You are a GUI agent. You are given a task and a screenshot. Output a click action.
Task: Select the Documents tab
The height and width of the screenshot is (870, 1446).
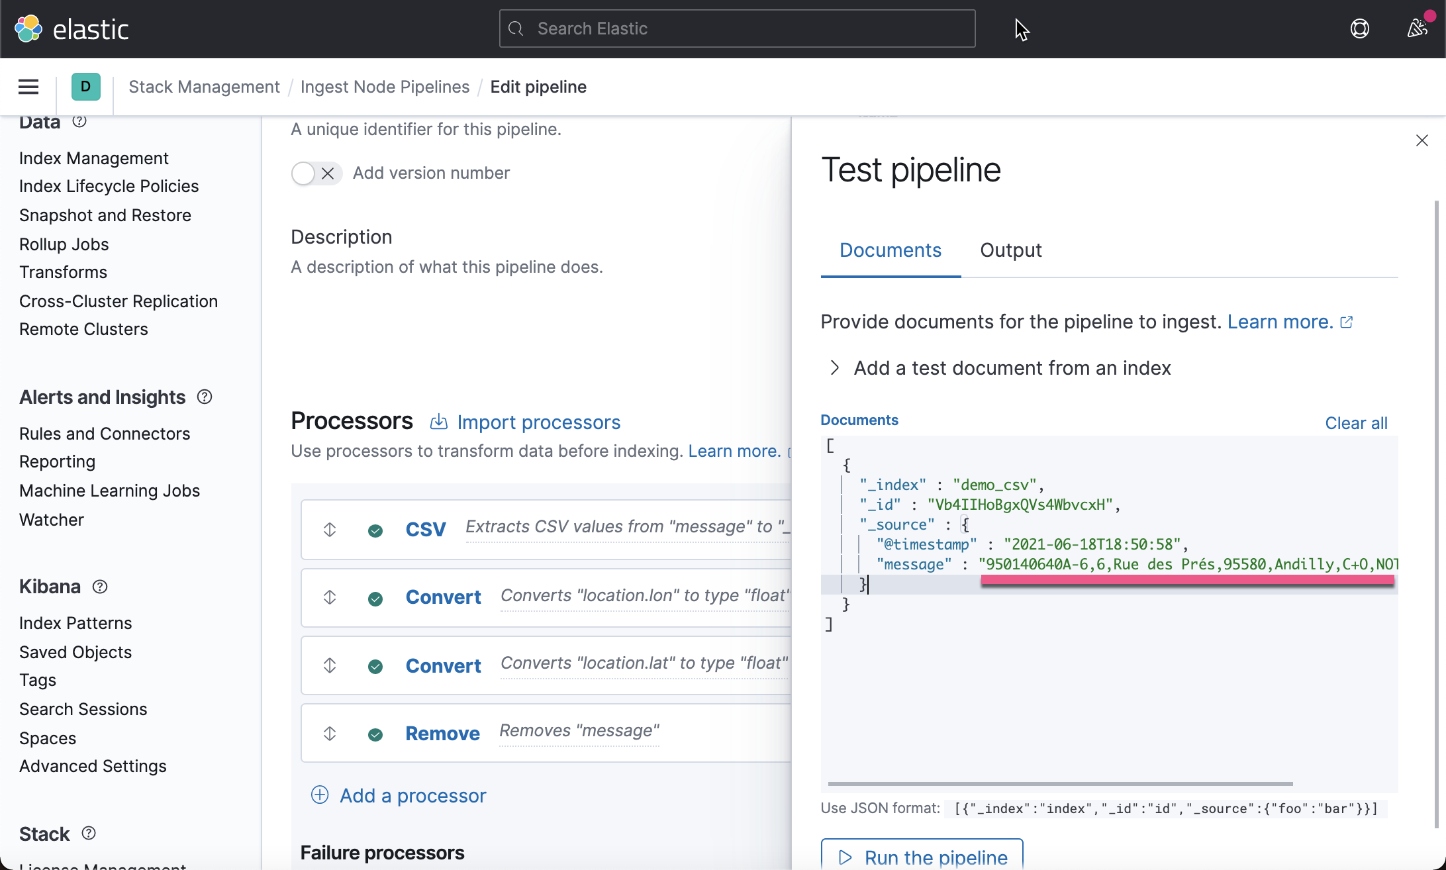click(x=890, y=250)
